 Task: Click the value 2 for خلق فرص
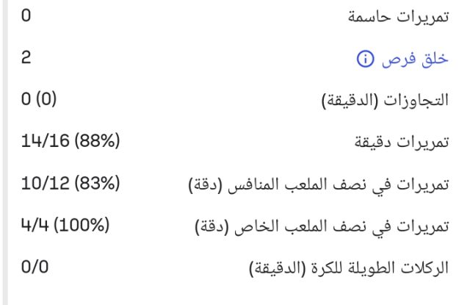(26, 58)
